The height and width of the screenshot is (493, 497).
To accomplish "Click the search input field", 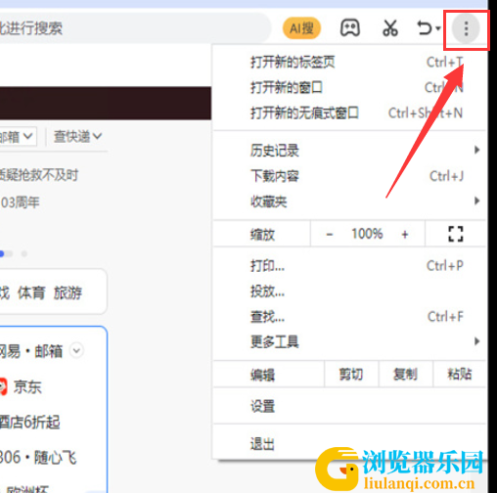I will (x=134, y=28).
